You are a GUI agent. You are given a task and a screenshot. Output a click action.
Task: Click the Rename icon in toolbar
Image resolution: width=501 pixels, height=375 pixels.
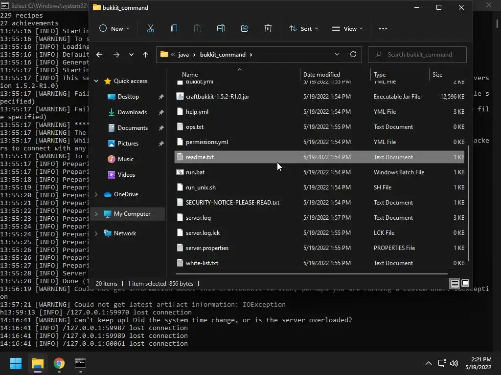(x=221, y=29)
